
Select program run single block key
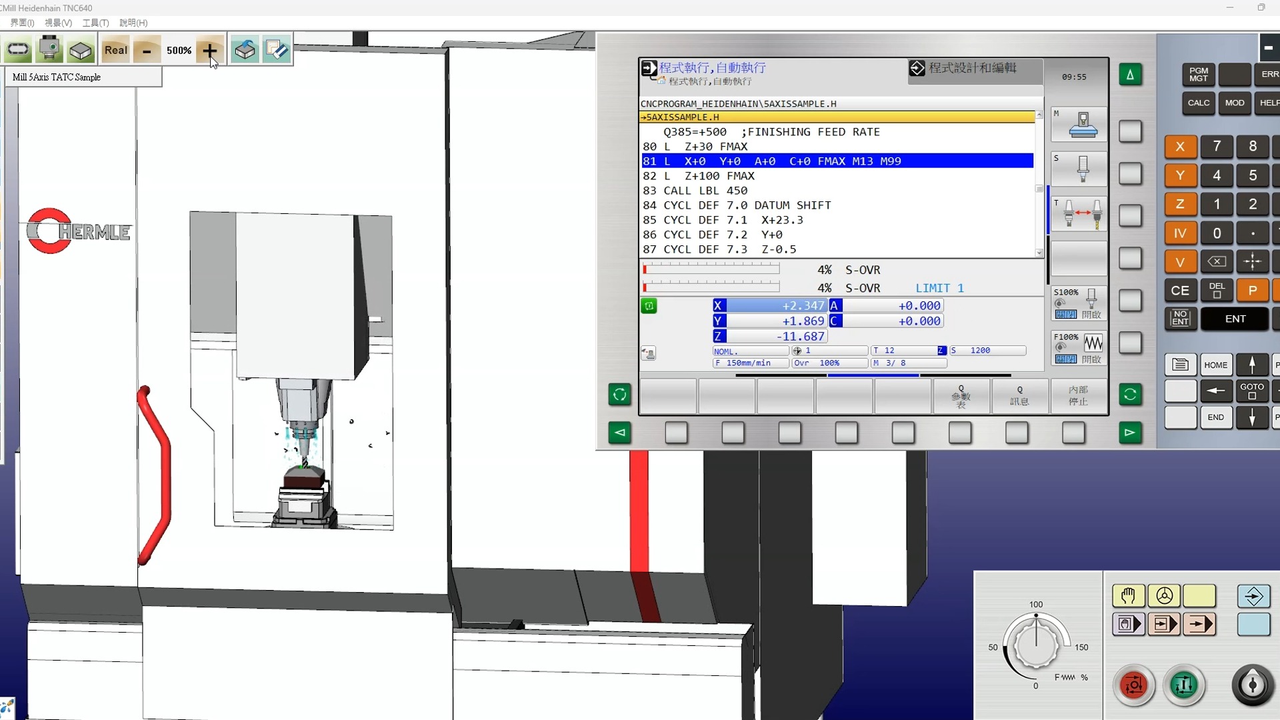(1164, 625)
